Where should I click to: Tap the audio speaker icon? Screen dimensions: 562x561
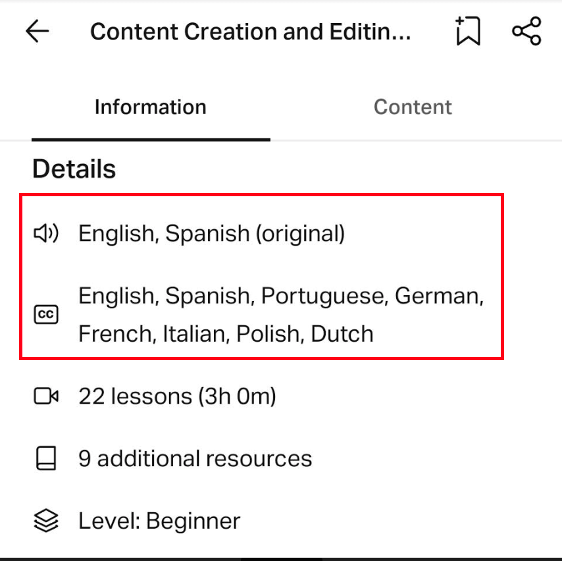tap(46, 233)
